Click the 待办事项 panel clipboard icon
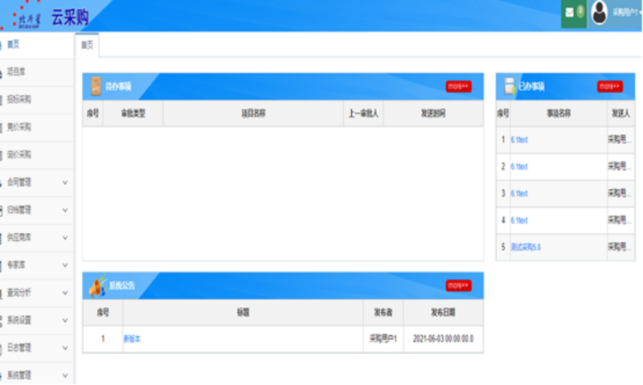 pos(96,86)
